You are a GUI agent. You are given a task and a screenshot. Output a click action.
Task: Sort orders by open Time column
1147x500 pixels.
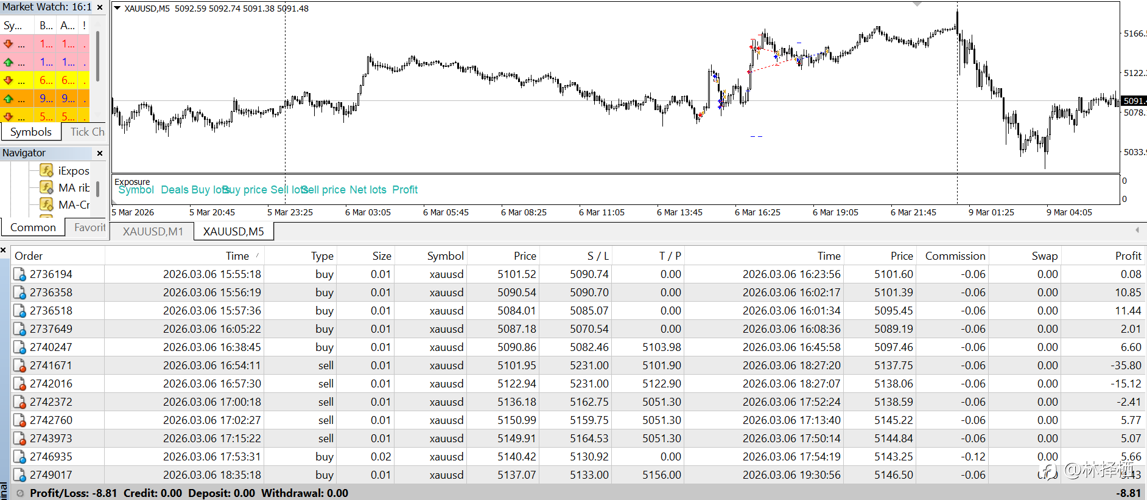pyautogui.click(x=237, y=256)
